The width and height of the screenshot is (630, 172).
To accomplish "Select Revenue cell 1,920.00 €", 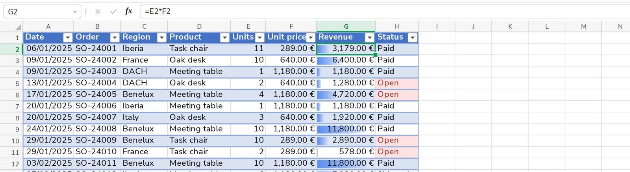I will [x=346, y=117].
